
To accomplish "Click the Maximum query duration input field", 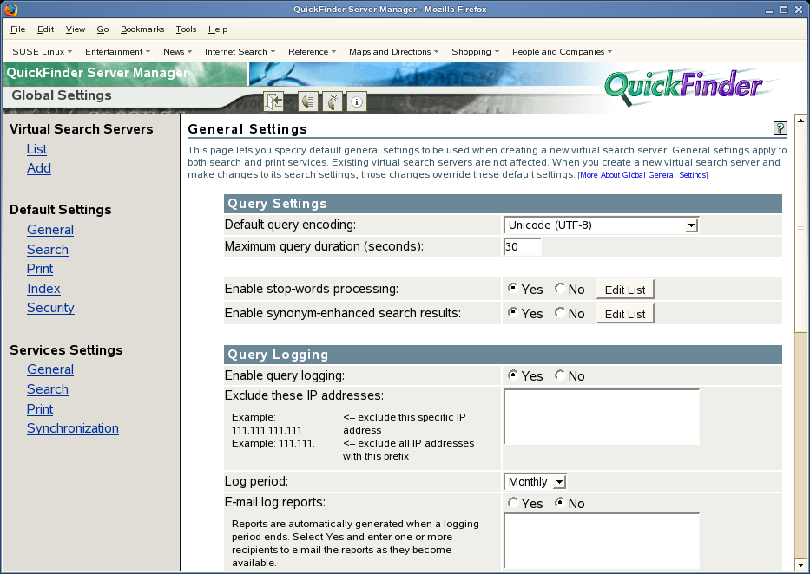I will pos(523,246).
